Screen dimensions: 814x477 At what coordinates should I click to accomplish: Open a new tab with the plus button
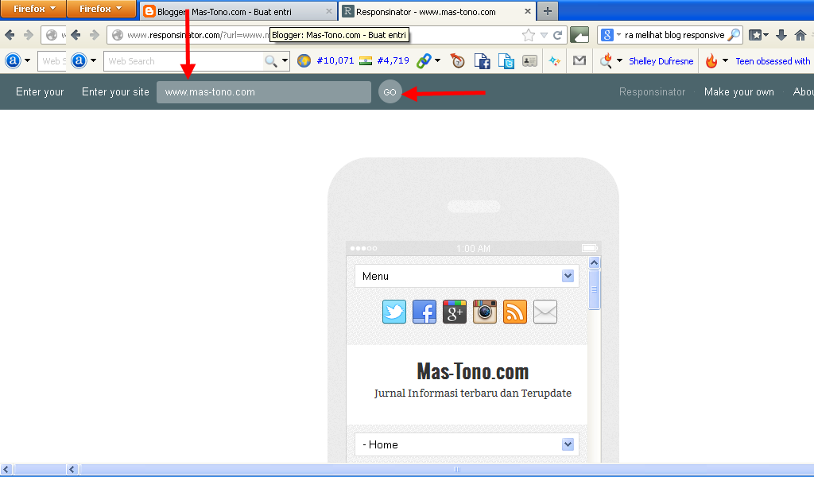tap(547, 11)
